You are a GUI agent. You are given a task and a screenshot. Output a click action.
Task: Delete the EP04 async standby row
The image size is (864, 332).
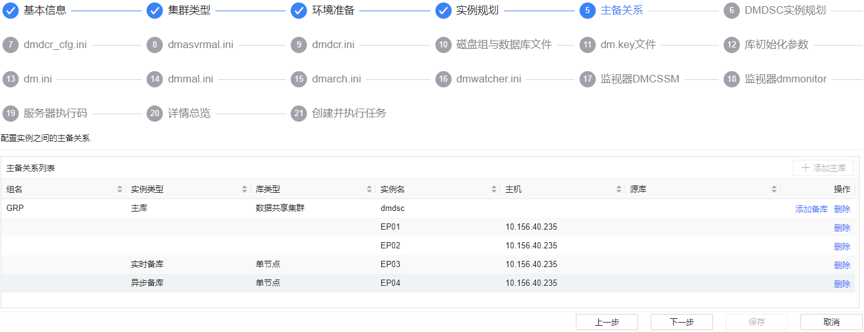point(842,284)
